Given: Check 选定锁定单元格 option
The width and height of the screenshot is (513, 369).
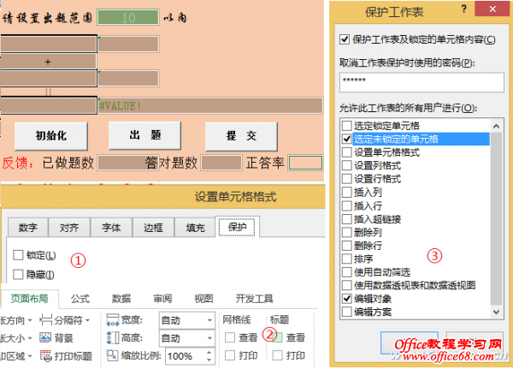Looking at the screenshot, I should coord(347,126).
